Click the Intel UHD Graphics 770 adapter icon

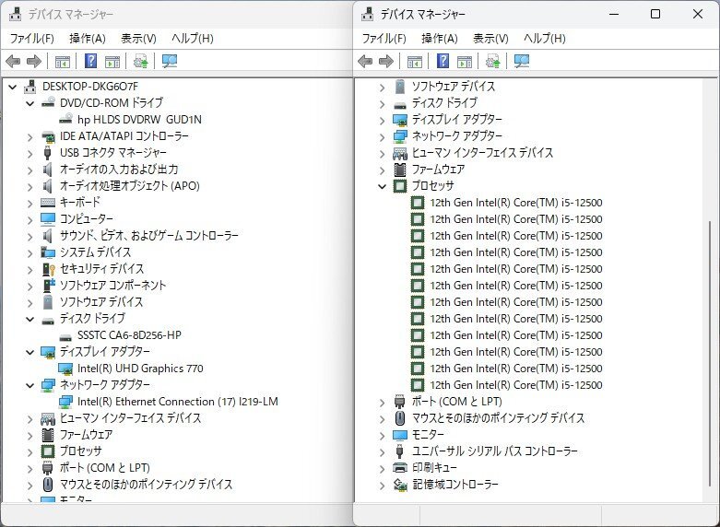tap(65, 369)
